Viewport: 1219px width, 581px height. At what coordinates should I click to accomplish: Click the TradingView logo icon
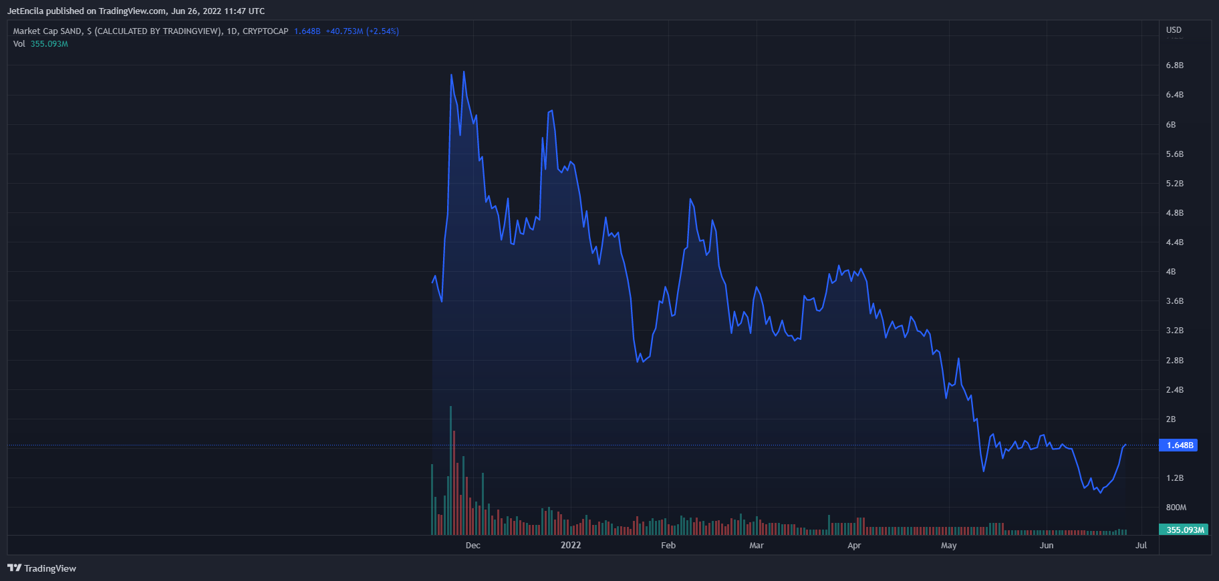click(14, 568)
